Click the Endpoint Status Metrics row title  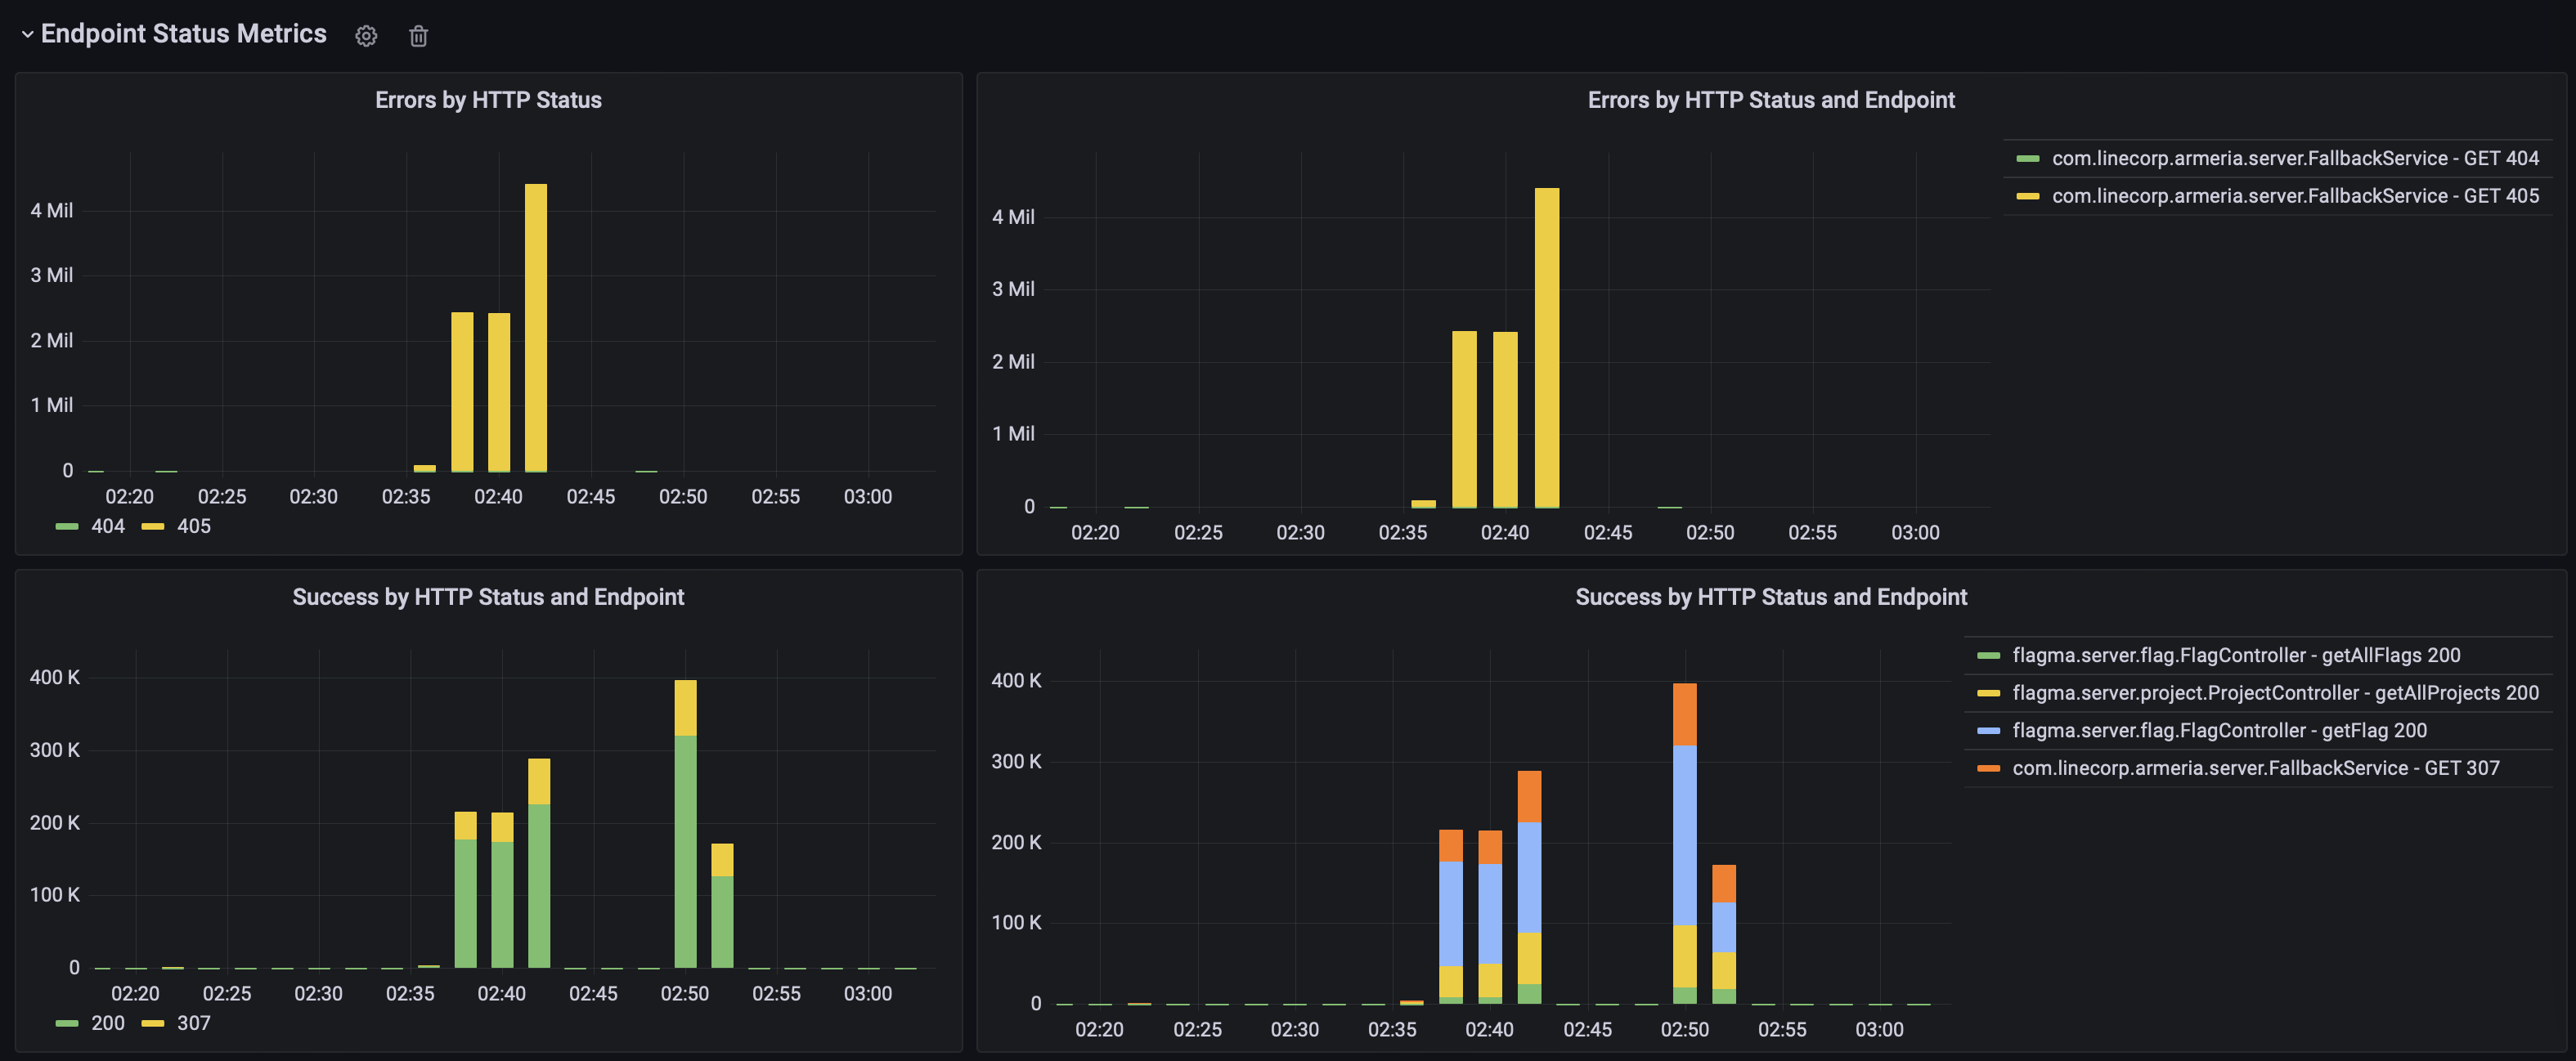(x=183, y=34)
